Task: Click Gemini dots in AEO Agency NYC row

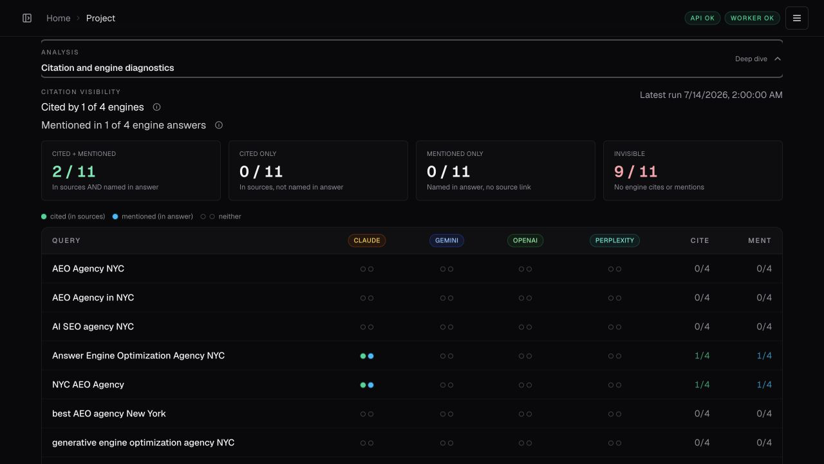Action: 447,269
